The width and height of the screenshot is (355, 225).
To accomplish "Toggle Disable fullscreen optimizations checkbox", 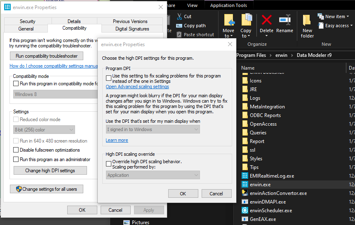I will pyautogui.click(x=16, y=150).
